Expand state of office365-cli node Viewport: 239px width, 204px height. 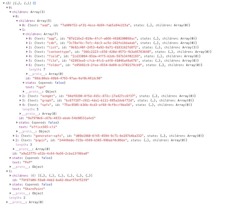17,122
